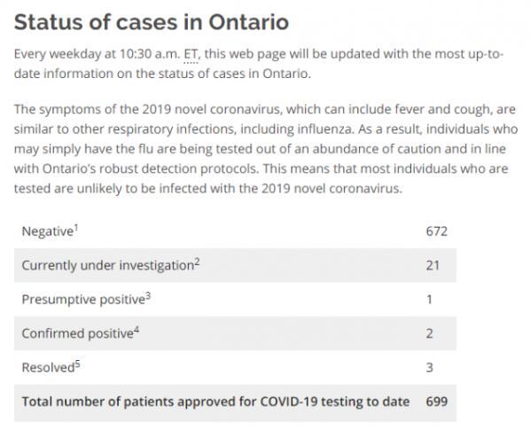Click the paragraph about 2019 novel coronavirus symptoms
The height and width of the screenshot is (431, 531).
pos(266,149)
